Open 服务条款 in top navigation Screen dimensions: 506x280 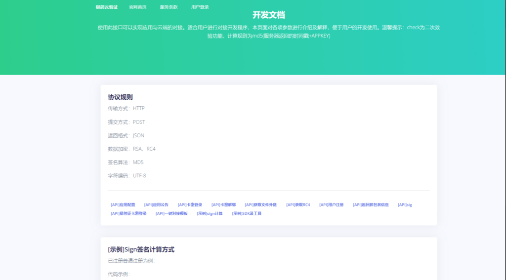(x=169, y=7)
